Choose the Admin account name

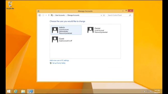pos(62,28)
